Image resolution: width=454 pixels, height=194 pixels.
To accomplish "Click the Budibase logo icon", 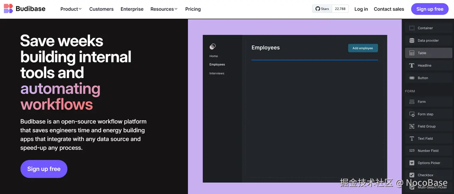I will coord(9,9).
